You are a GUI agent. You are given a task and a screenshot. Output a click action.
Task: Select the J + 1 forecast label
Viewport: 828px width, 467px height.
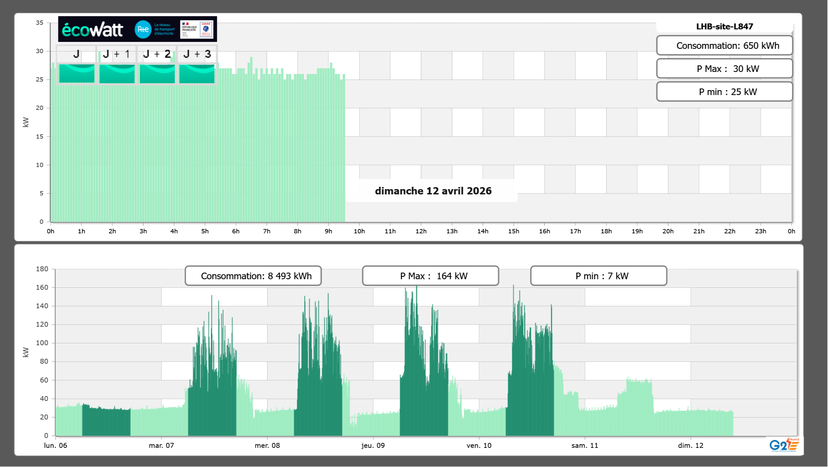[x=116, y=54]
